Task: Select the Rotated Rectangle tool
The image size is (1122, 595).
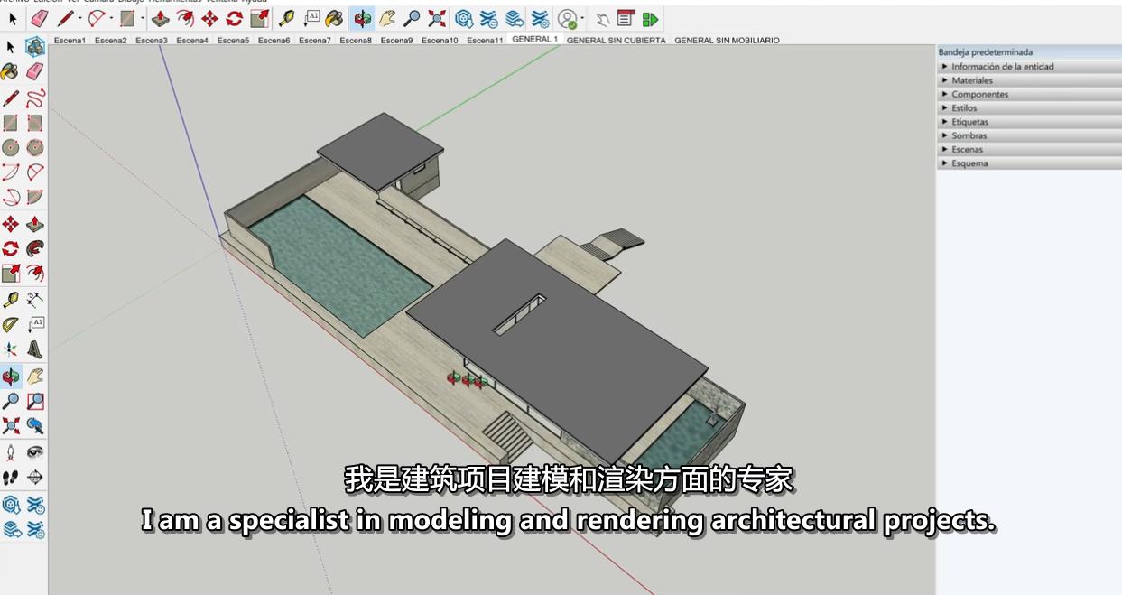Action: 35,123
